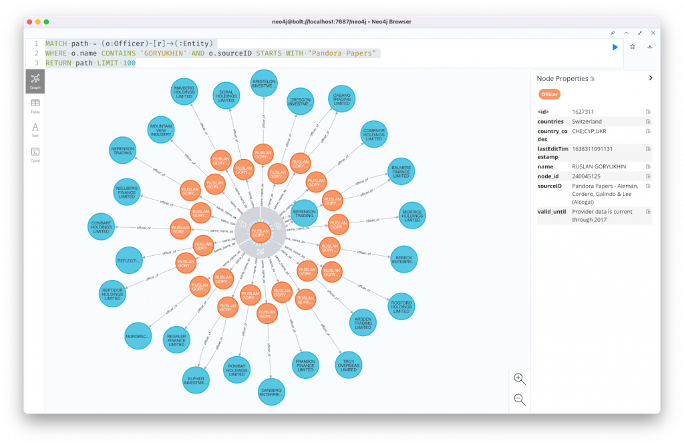Zoom out of the graph
The image size is (684, 445).
(x=519, y=400)
